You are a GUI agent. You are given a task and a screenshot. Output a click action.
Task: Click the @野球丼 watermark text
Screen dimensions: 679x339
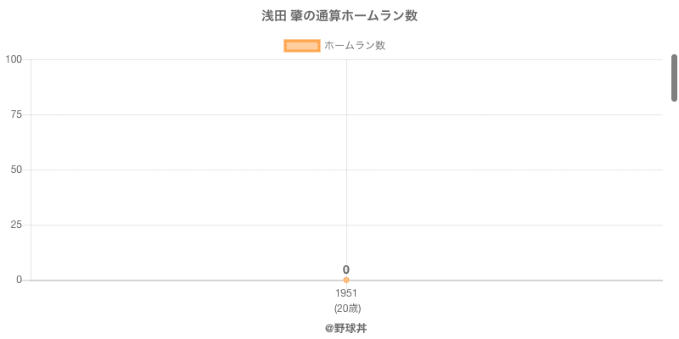tap(345, 328)
